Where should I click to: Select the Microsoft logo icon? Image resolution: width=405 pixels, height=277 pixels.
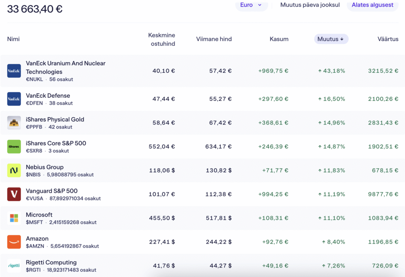click(14, 218)
